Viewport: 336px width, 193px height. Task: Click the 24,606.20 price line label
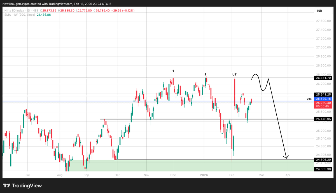click(324, 160)
